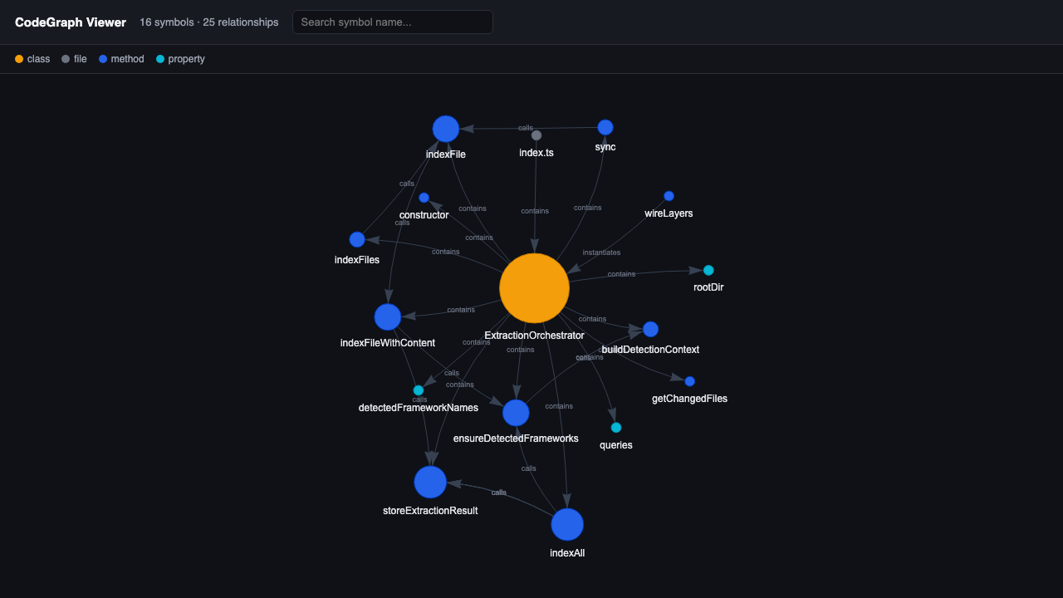Select the indexFileWithContent method node
This screenshot has width=1063, height=598.
click(388, 316)
